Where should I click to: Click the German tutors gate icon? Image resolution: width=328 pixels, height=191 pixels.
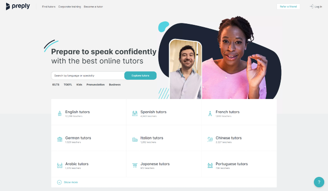[60, 139]
